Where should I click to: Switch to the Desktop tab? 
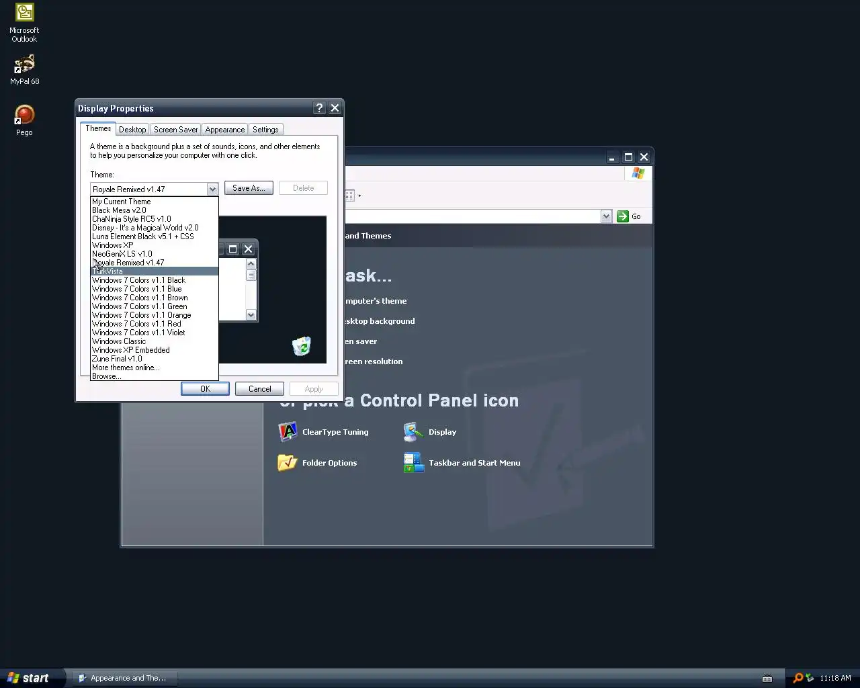click(132, 130)
